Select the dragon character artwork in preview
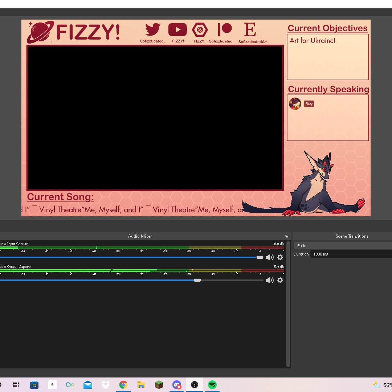This screenshot has width=392, height=392. [304, 184]
